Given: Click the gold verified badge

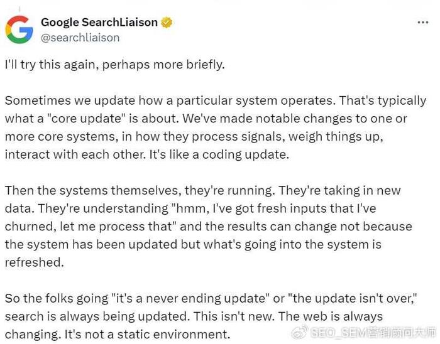Looking at the screenshot, I should (167, 23).
